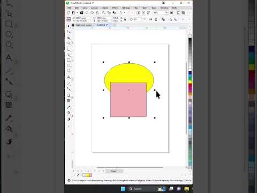Open File Explorer from taskbar
Image resolution: width=257 pixels, height=193 pixels.
pos(187,189)
